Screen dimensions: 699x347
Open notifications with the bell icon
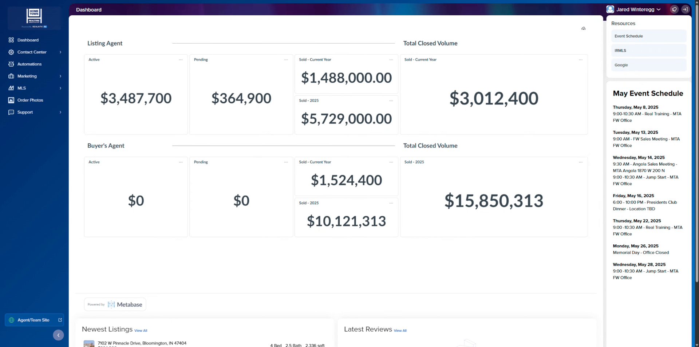pos(674,9)
